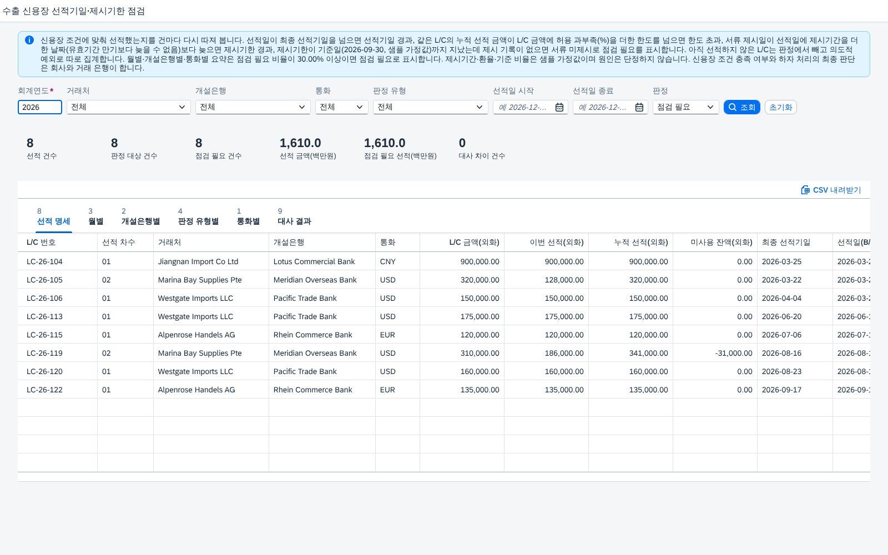Click the CSV 내려받기 download icon
Screen dimensions: 888x555
tap(805, 190)
